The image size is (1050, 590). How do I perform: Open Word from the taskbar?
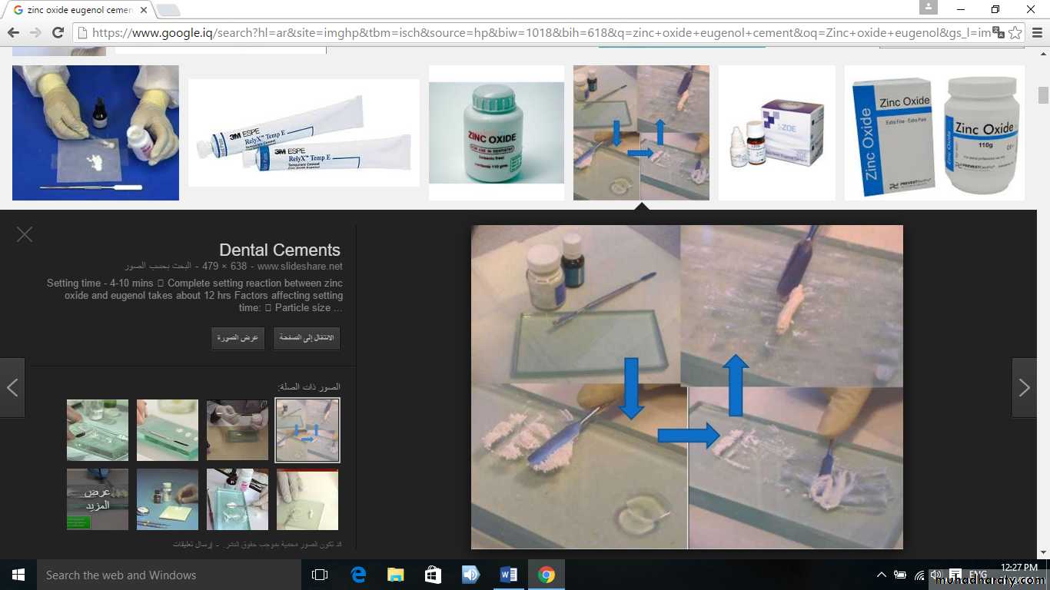pos(508,575)
